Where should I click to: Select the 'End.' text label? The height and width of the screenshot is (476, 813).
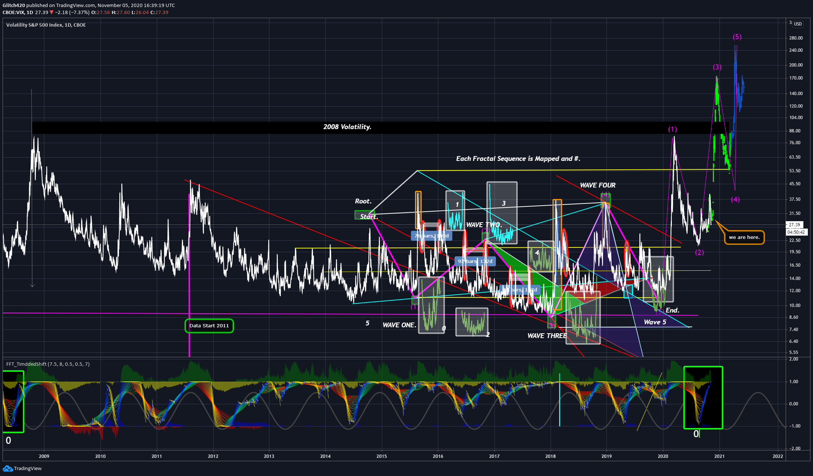point(673,310)
